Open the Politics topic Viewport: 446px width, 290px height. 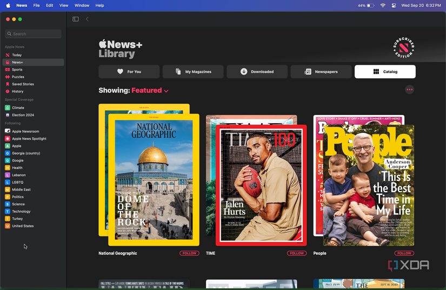(x=34, y=197)
